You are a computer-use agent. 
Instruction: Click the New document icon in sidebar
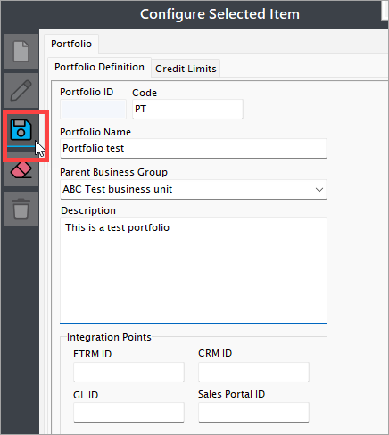tap(21, 51)
